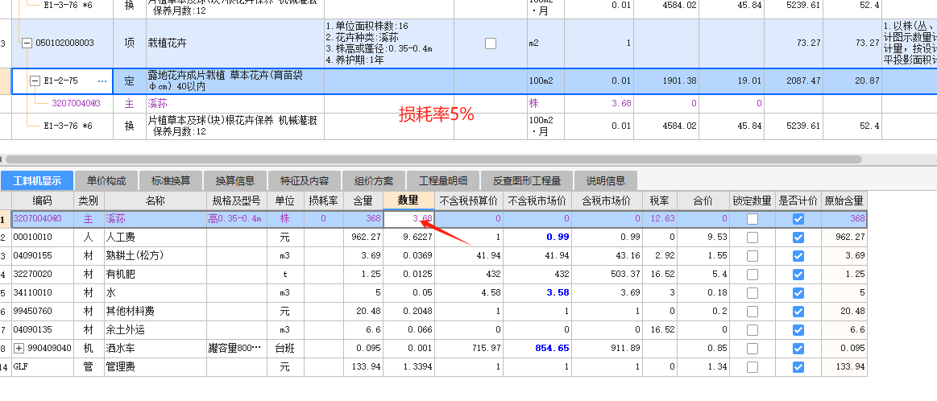Screen dimensions: 937x401
Task: Click the 高0.35-0.4m specification cell
Action: (x=236, y=219)
